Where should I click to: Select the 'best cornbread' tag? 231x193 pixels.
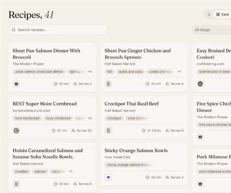tap(27, 118)
